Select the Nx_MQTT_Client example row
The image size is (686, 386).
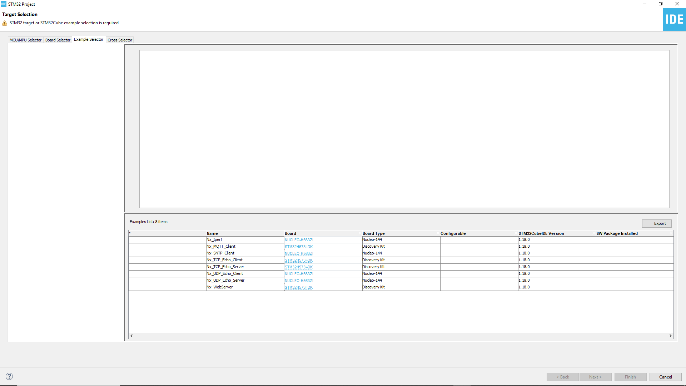click(x=221, y=247)
